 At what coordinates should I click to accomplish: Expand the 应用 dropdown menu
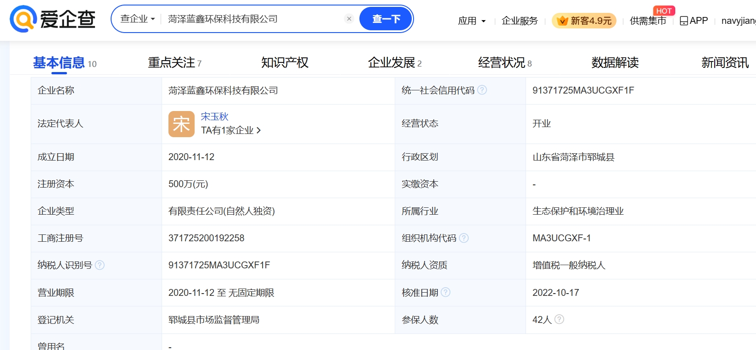pyautogui.click(x=471, y=21)
